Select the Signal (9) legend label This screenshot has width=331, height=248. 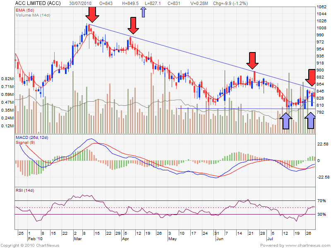[x=26, y=142]
